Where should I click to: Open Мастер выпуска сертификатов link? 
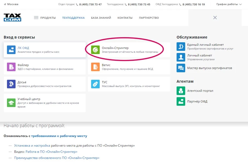210,68
